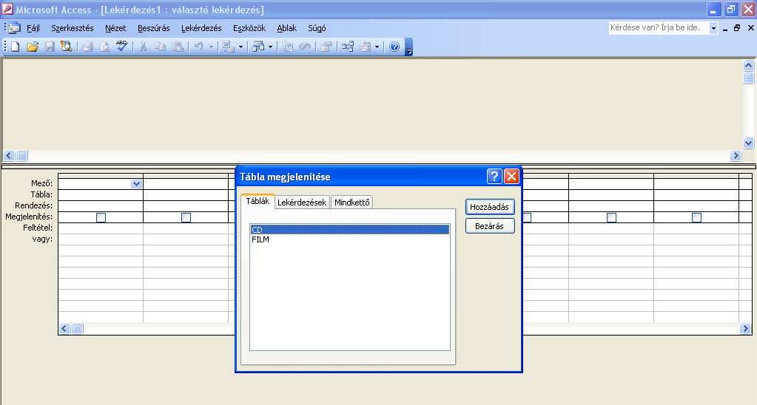
Task: Click the Code toolbar icon
Action: tap(288, 47)
